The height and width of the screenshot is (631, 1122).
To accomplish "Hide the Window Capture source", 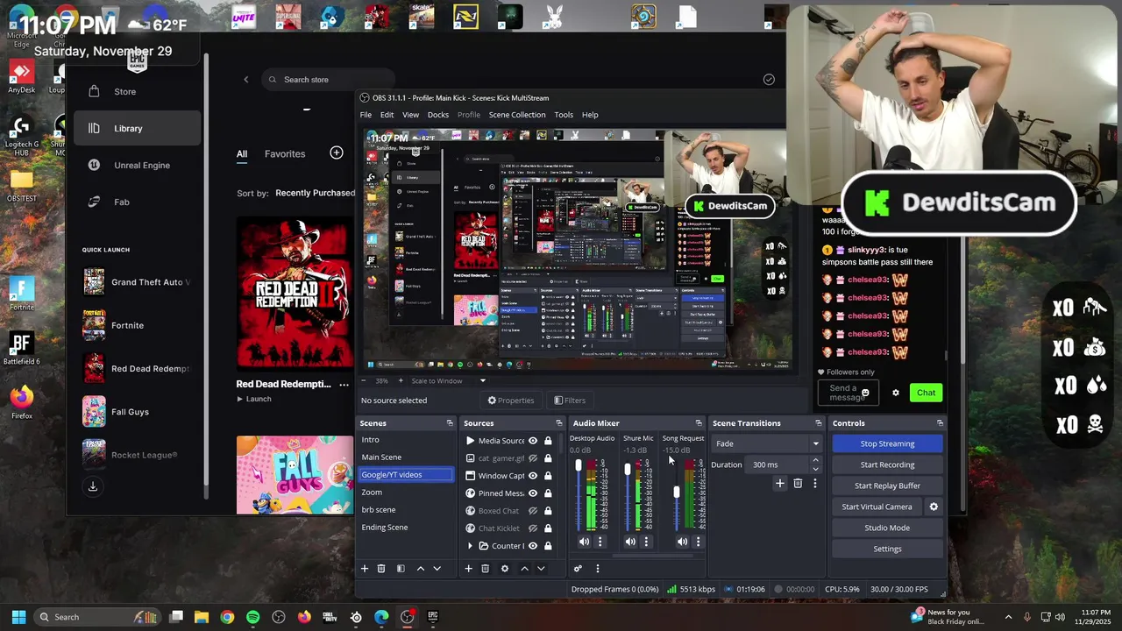I will pos(532,476).
